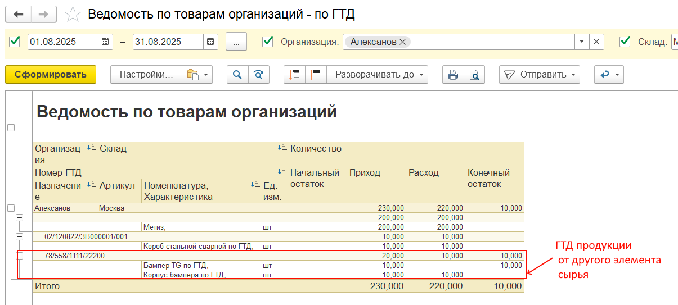
Task: Remove Алексанов tag from organization field
Action: point(402,42)
